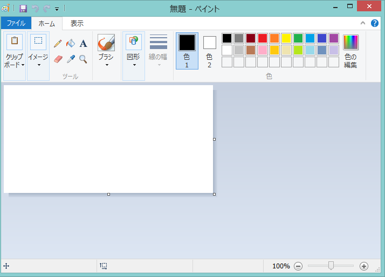Click the zoom slider thumb
Image resolution: width=385 pixels, height=277 pixels.
coord(331,266)
